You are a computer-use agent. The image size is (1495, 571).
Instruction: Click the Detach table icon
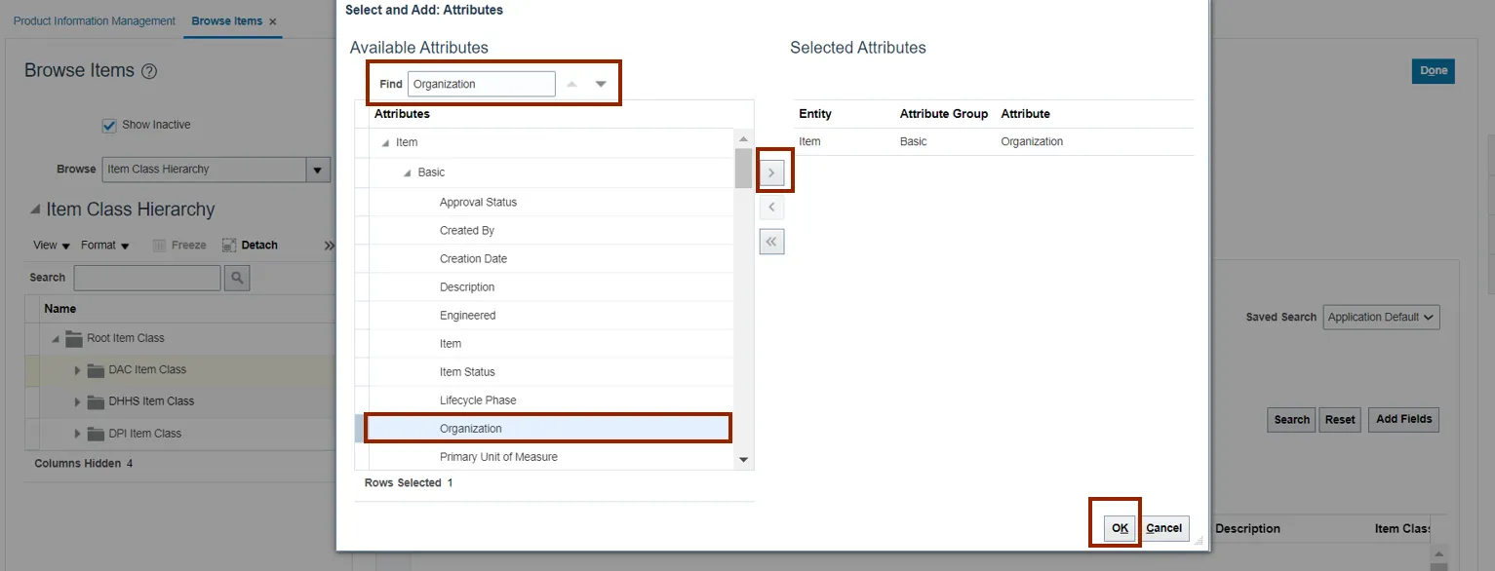pos(230,246)
